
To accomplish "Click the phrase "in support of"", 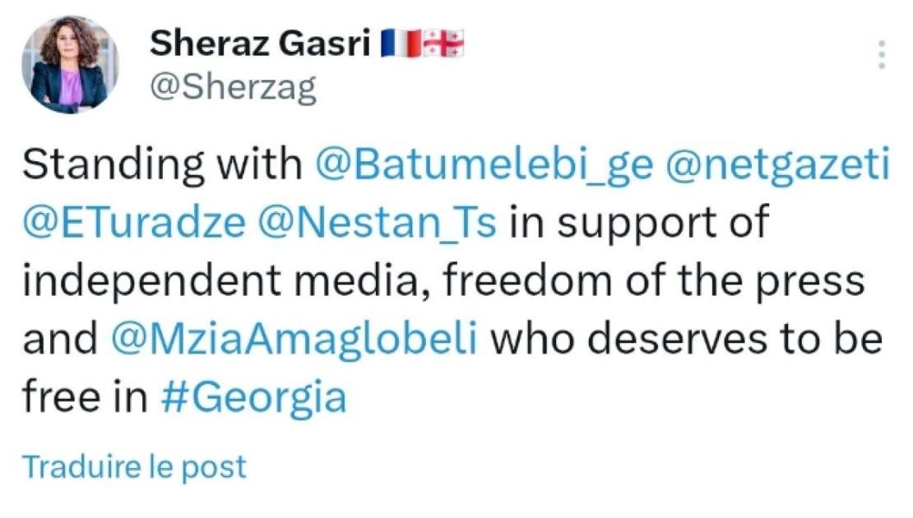I will [x=639, y=222].
